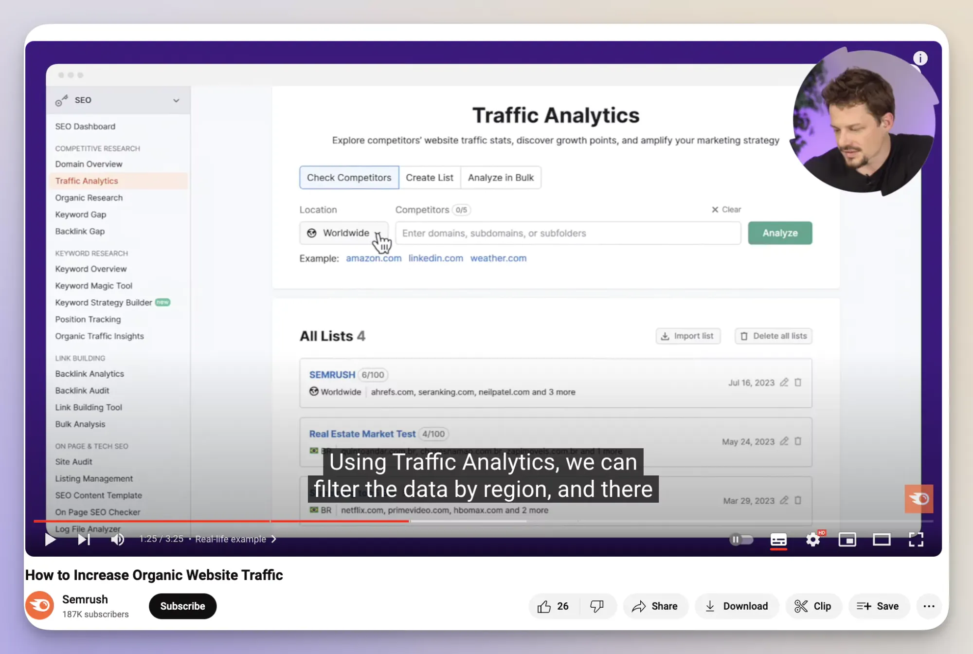Enter full screen mode
The image size is (973, 654).
click(x=916, y=539)
